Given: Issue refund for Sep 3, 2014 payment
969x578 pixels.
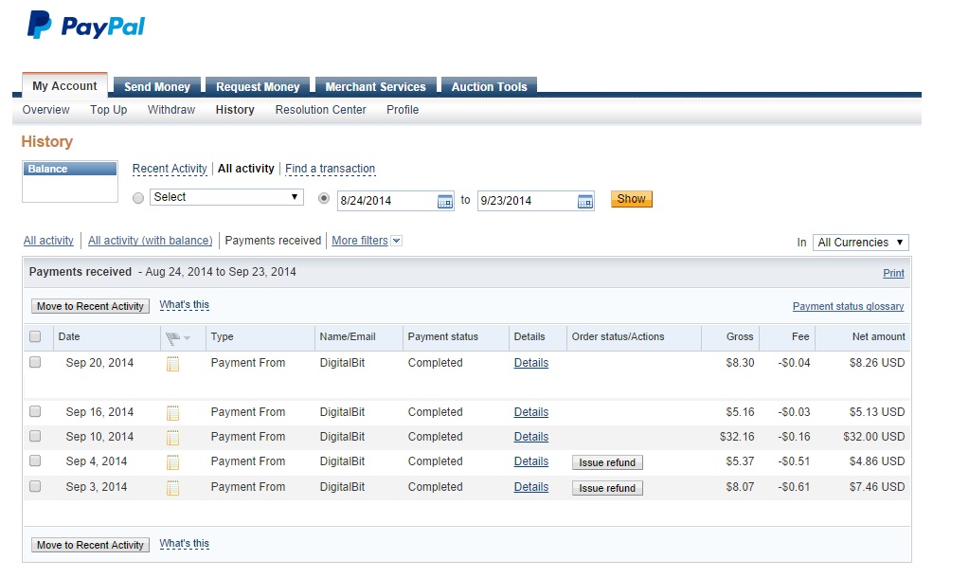Looking at the screenshot, I should click(607, 488).
